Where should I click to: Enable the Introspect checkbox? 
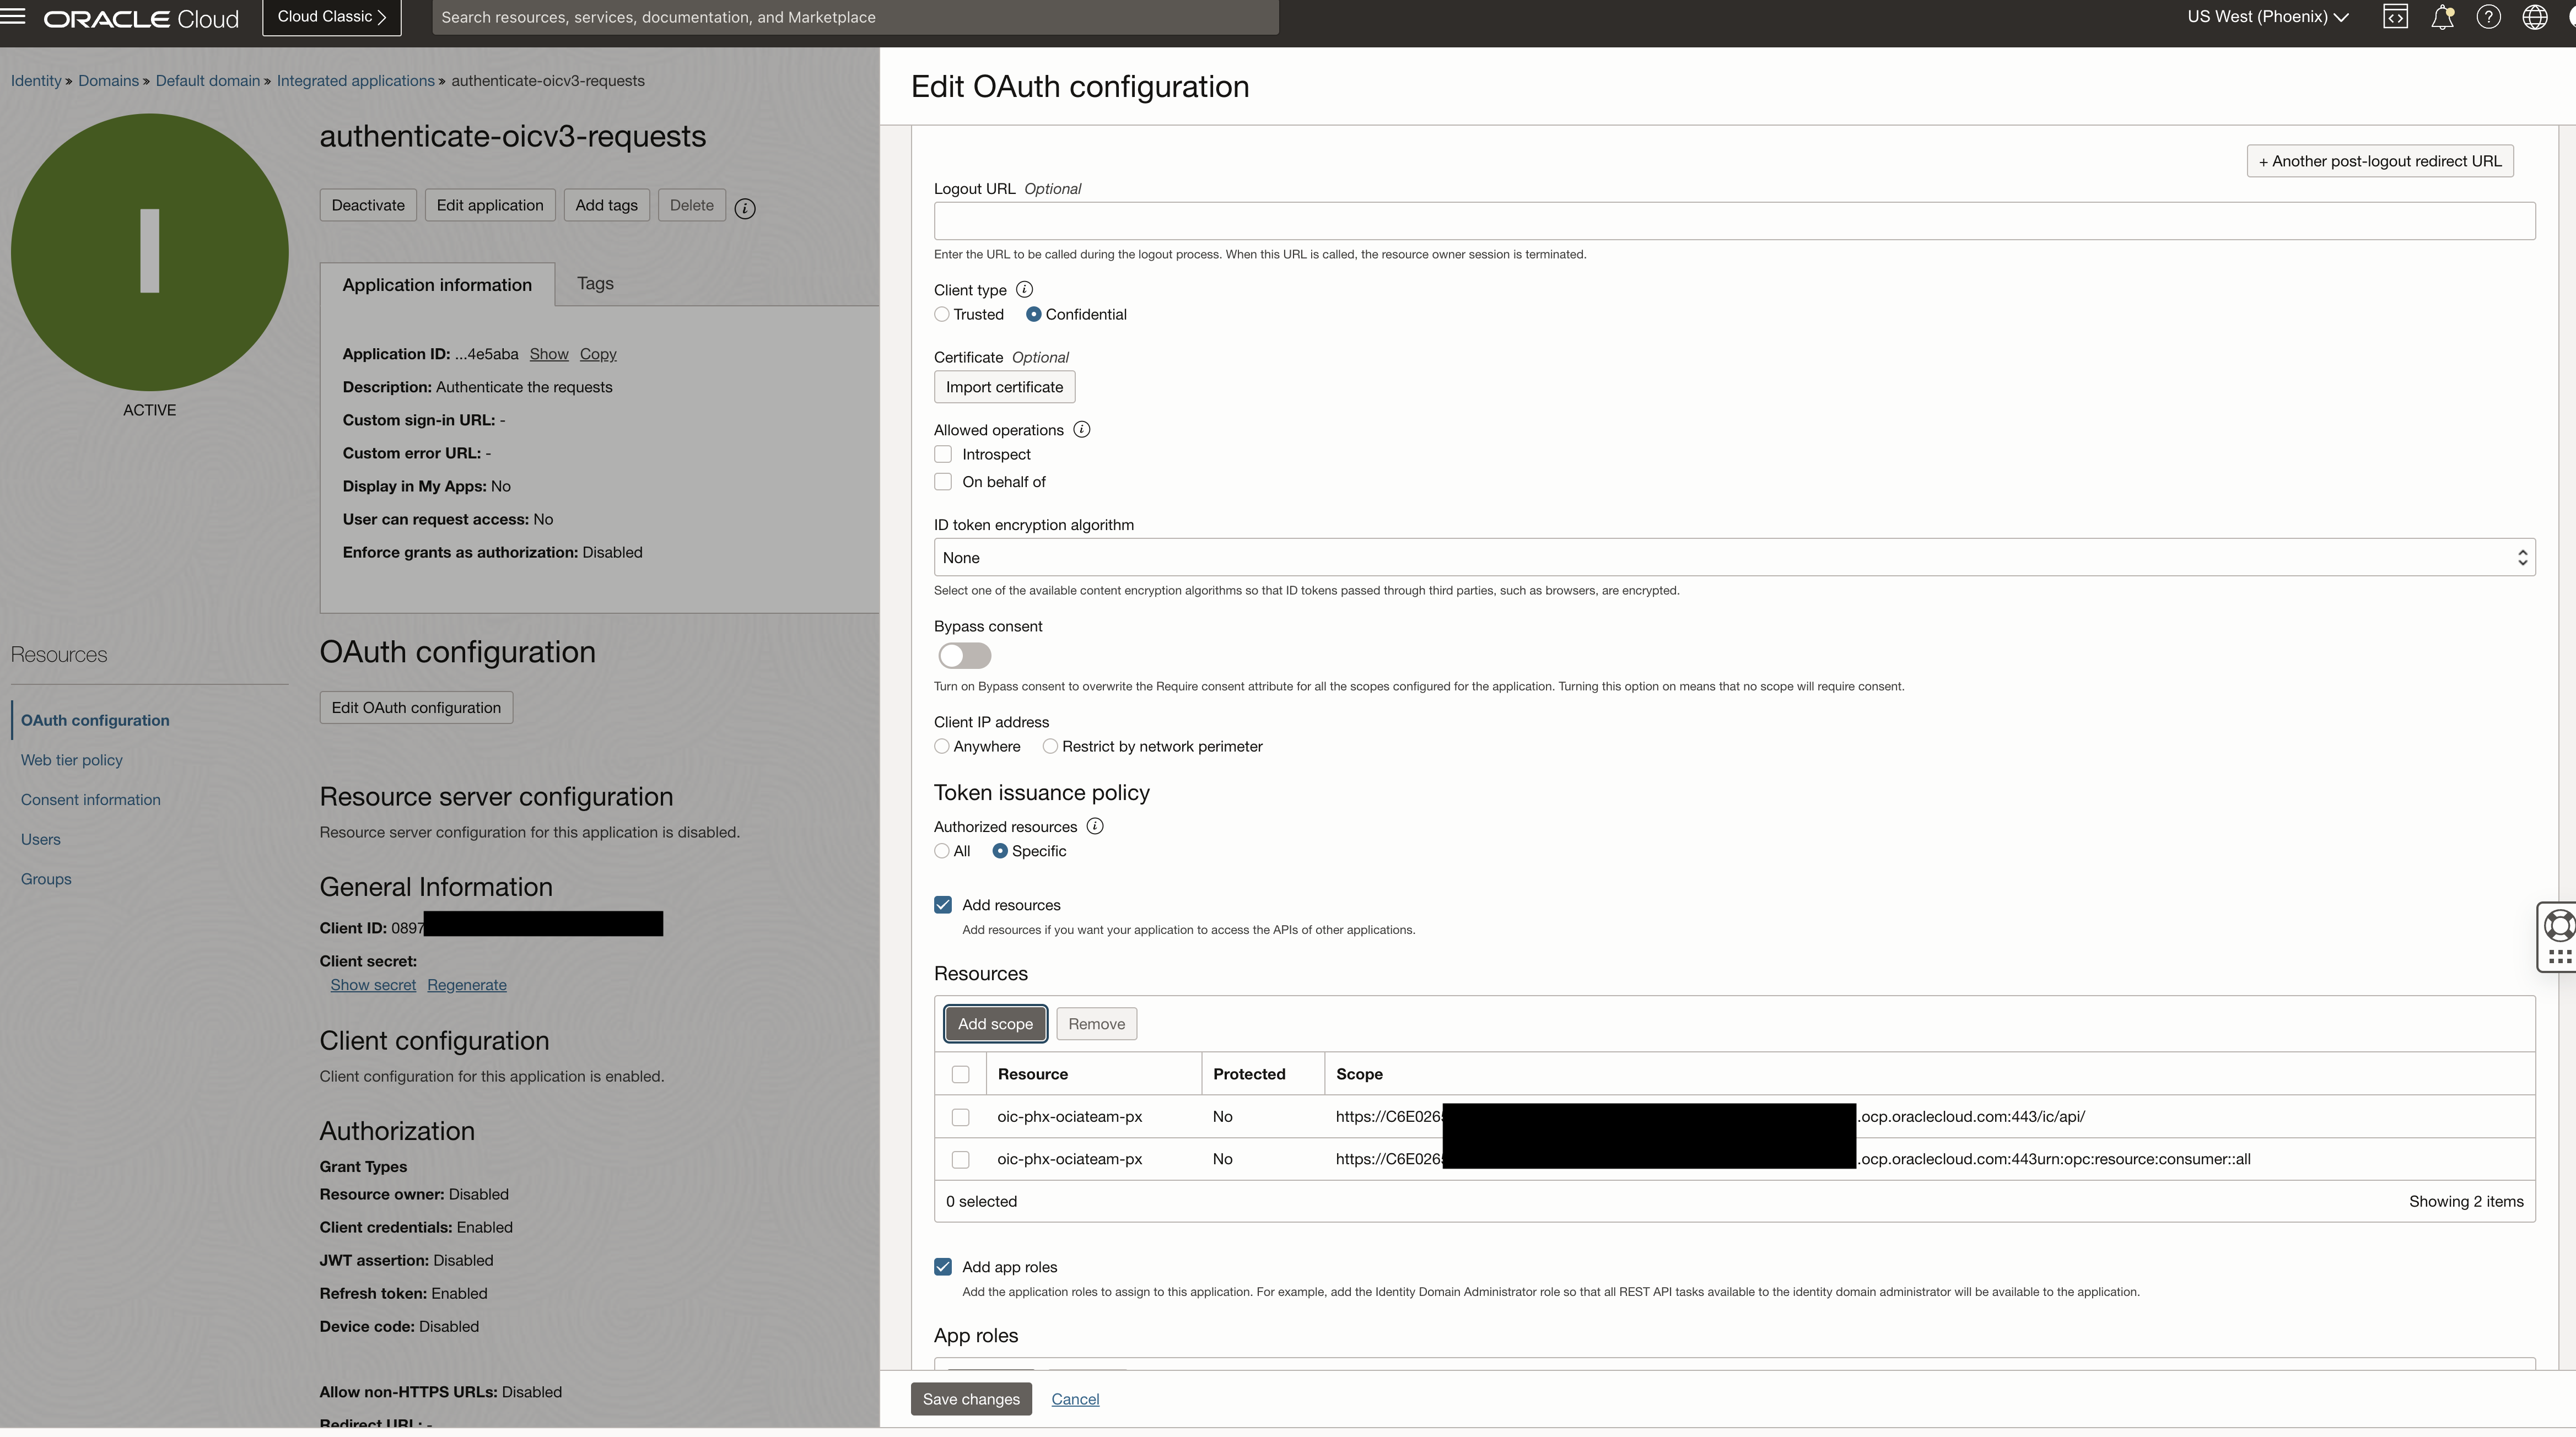(943, 454)
